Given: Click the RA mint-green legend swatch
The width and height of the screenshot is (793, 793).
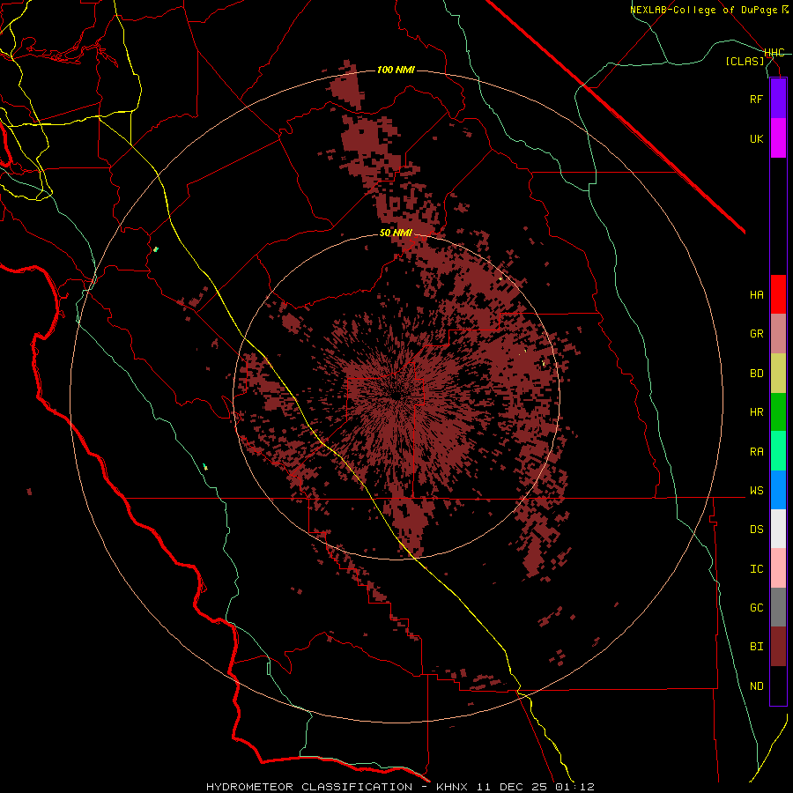Looking at the screenshot, I should coord(778,451).
